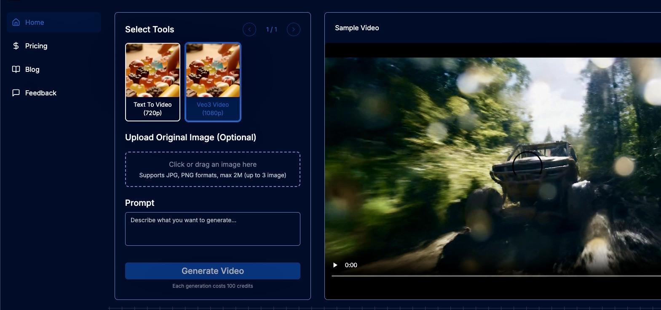Focus the Prompt description text box
Screen dimensions: 661x310
(x=213, y=229)
